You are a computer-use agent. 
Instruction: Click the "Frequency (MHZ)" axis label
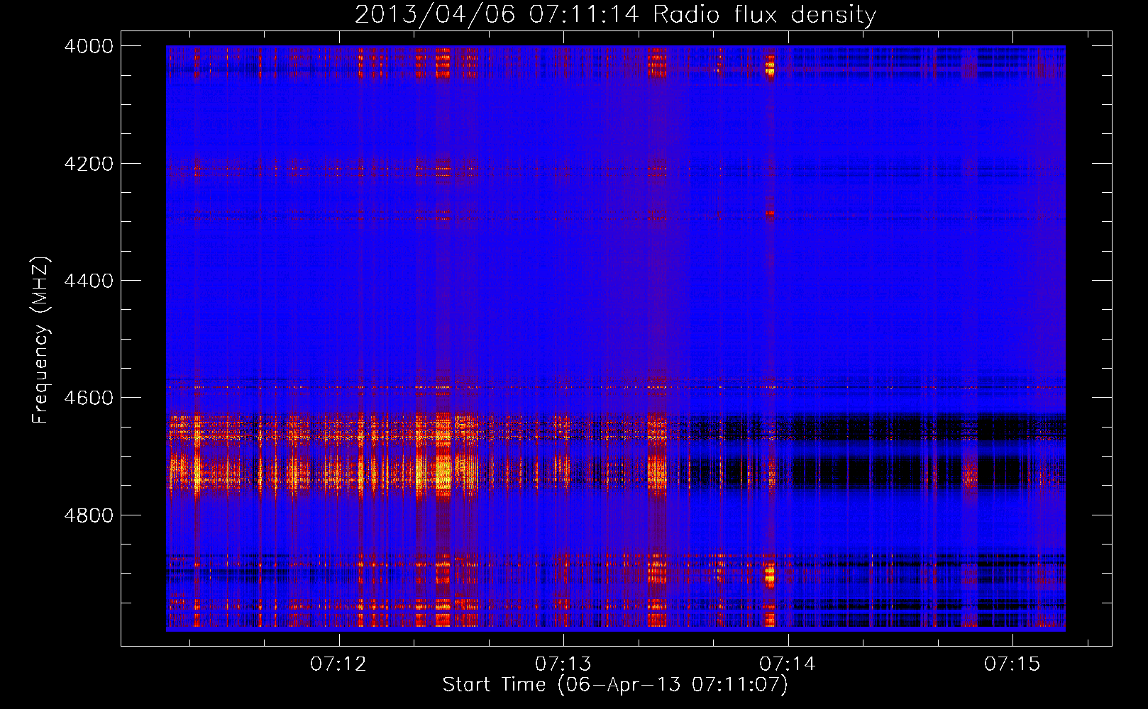coord(41,340)
